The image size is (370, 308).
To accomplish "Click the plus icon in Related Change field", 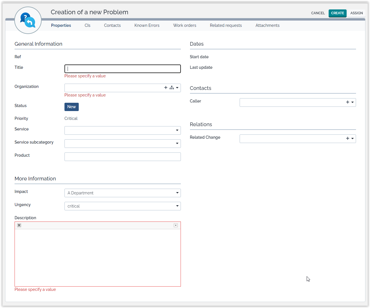I will (x=347, y=138).
